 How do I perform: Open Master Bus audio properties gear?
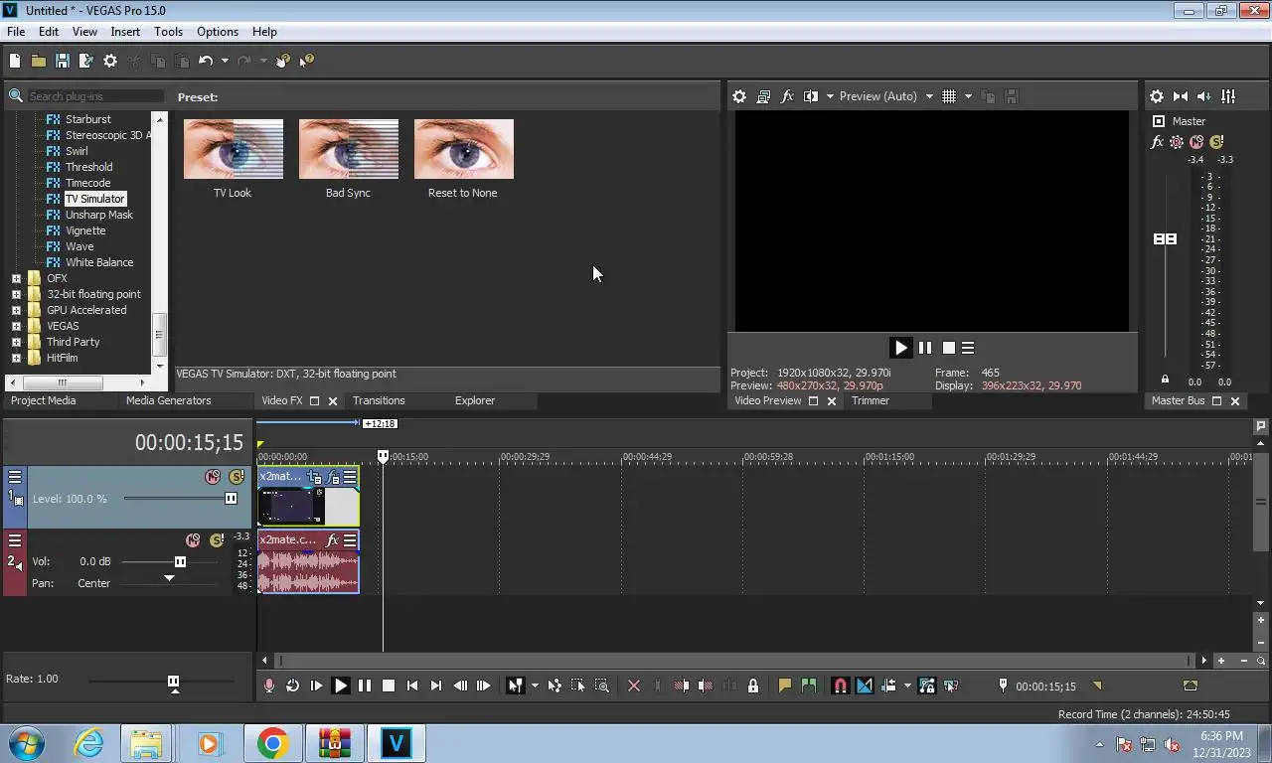click(1157, 96)
